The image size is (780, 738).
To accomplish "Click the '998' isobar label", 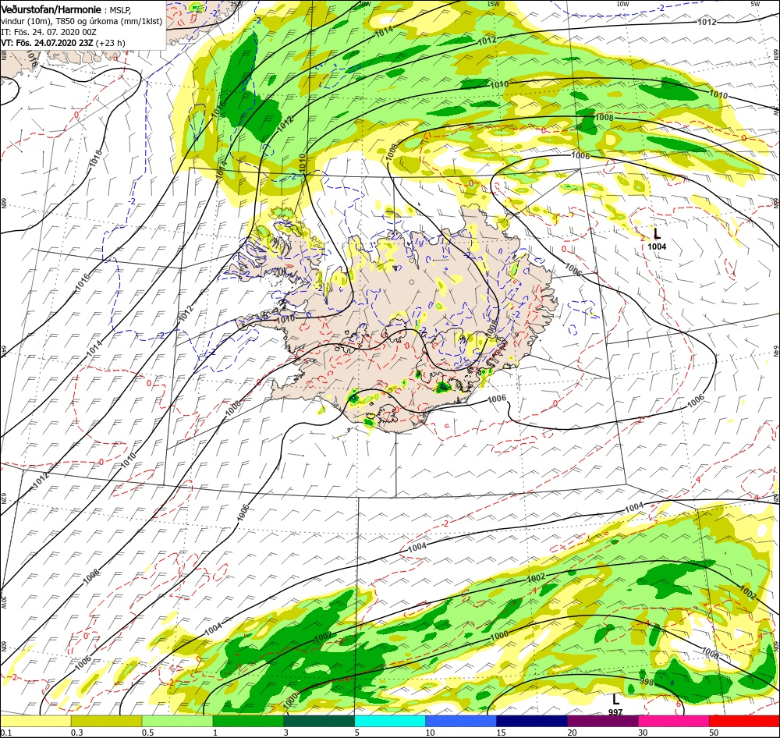I will (646, 683).
